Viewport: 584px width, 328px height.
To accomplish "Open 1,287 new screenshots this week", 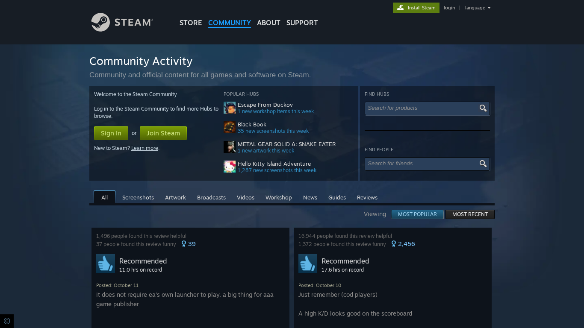I will (x=277, y=170).
